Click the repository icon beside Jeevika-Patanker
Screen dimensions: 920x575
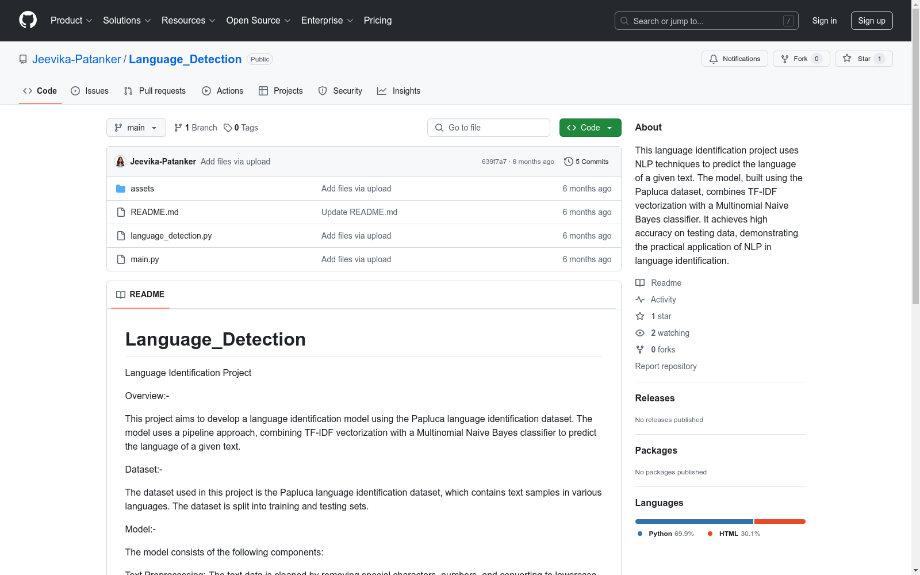click(x=23, y=59)
